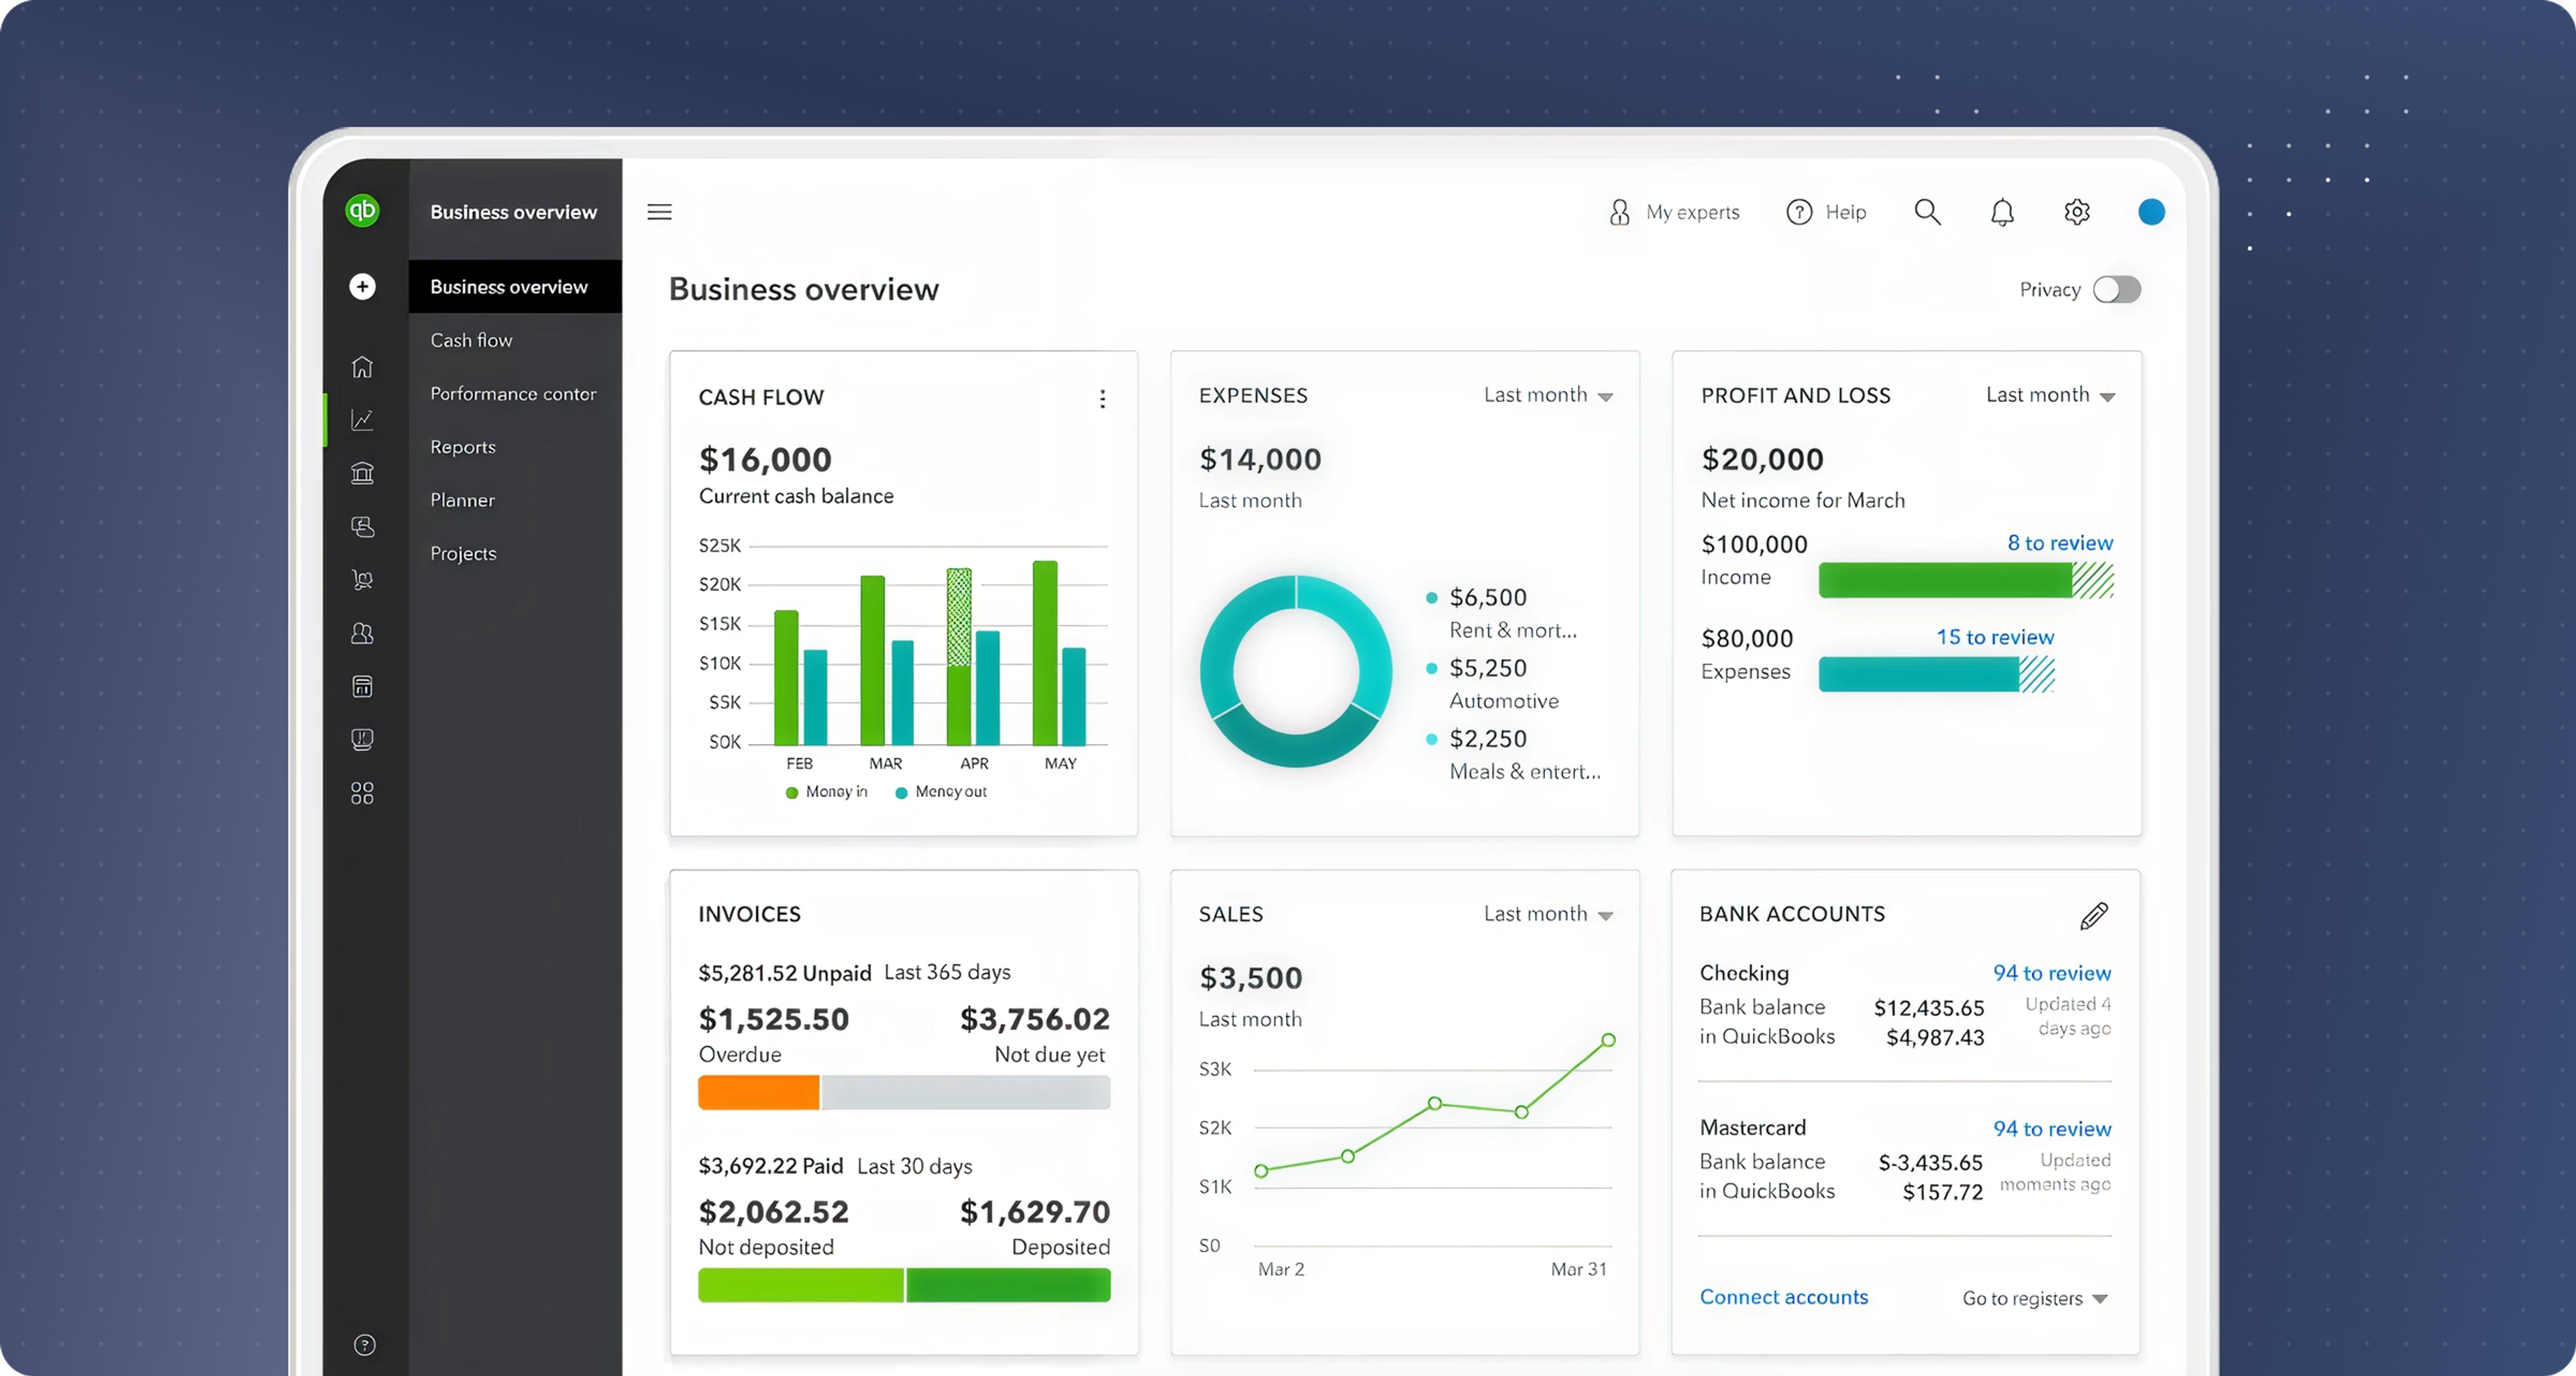
Task: Open notifications bell icon
Action: click(2002, 212)
